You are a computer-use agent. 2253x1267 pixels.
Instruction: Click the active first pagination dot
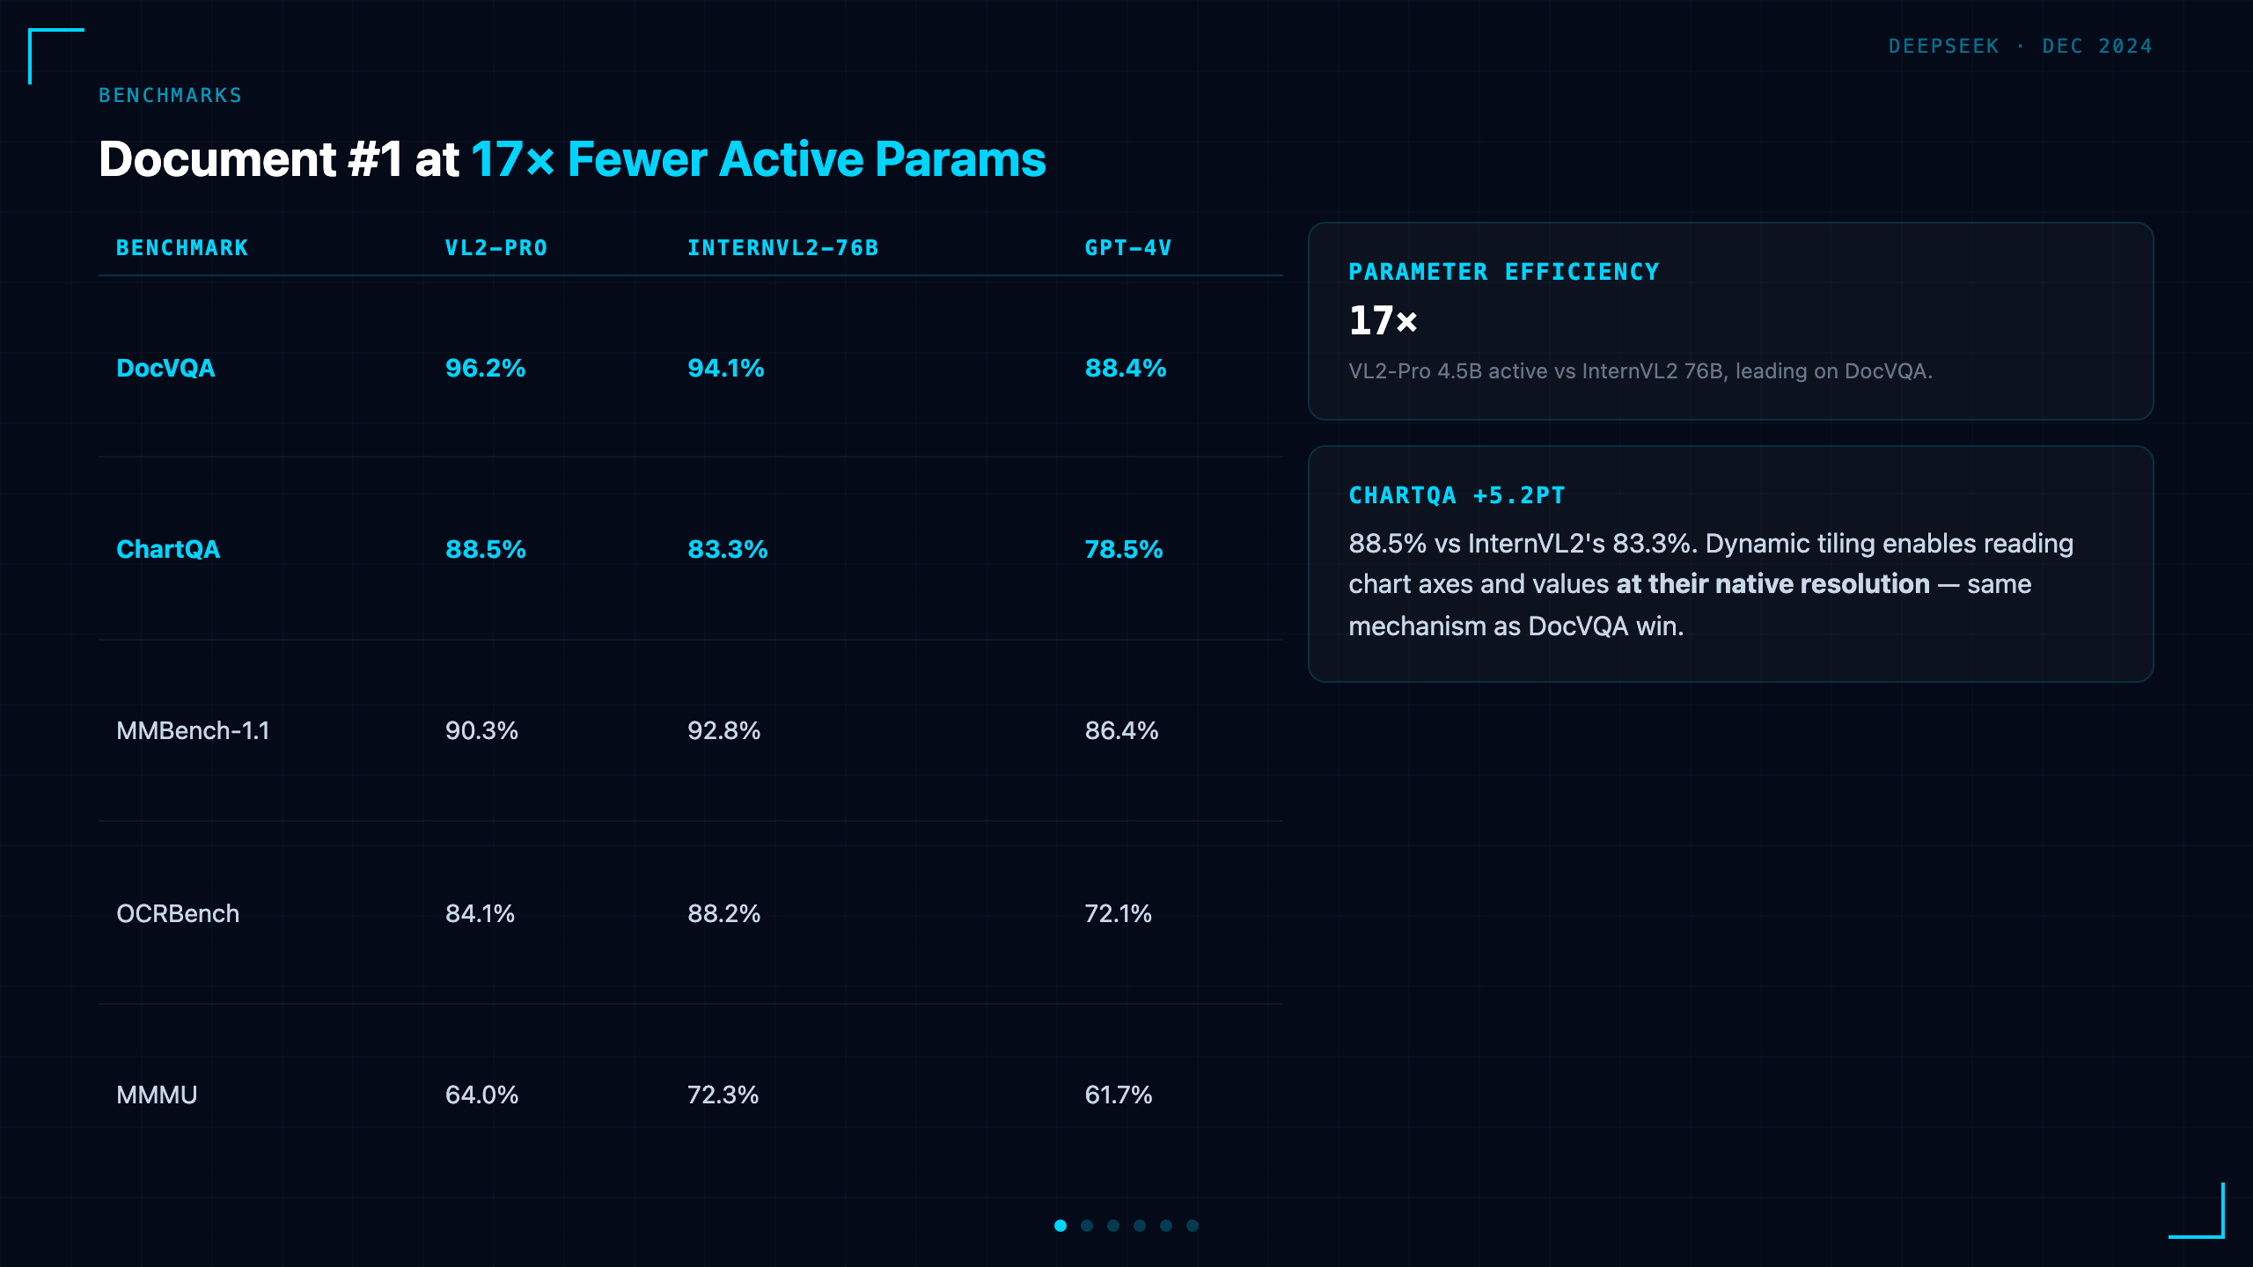(x=1060, y=1226)
